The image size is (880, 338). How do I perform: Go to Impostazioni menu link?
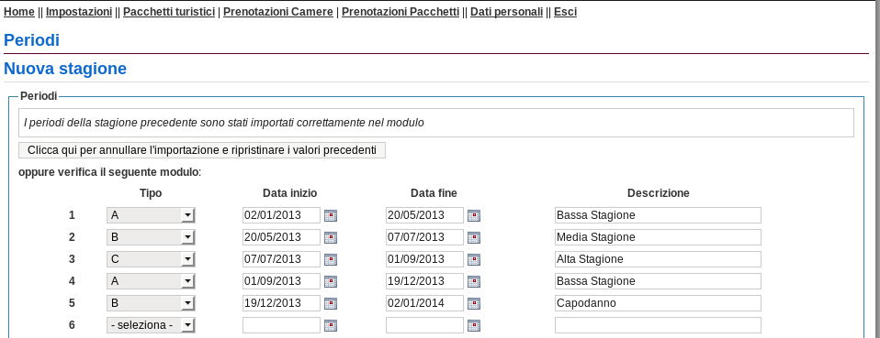point(79,12)
